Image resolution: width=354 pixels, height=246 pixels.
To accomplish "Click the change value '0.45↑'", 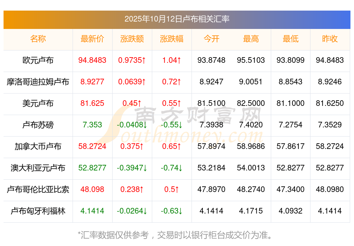I will tap(132, 103).
